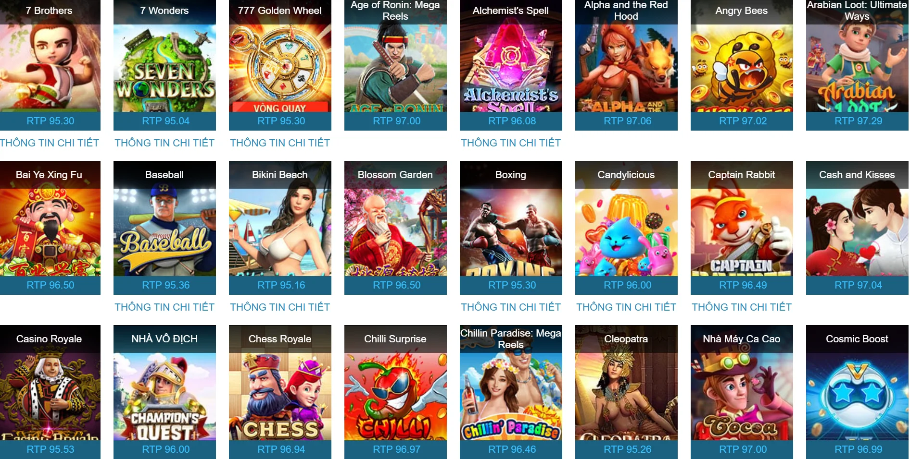
Task: Select the Chilli Surprise game tile
Action: click(x=395, y=392)
